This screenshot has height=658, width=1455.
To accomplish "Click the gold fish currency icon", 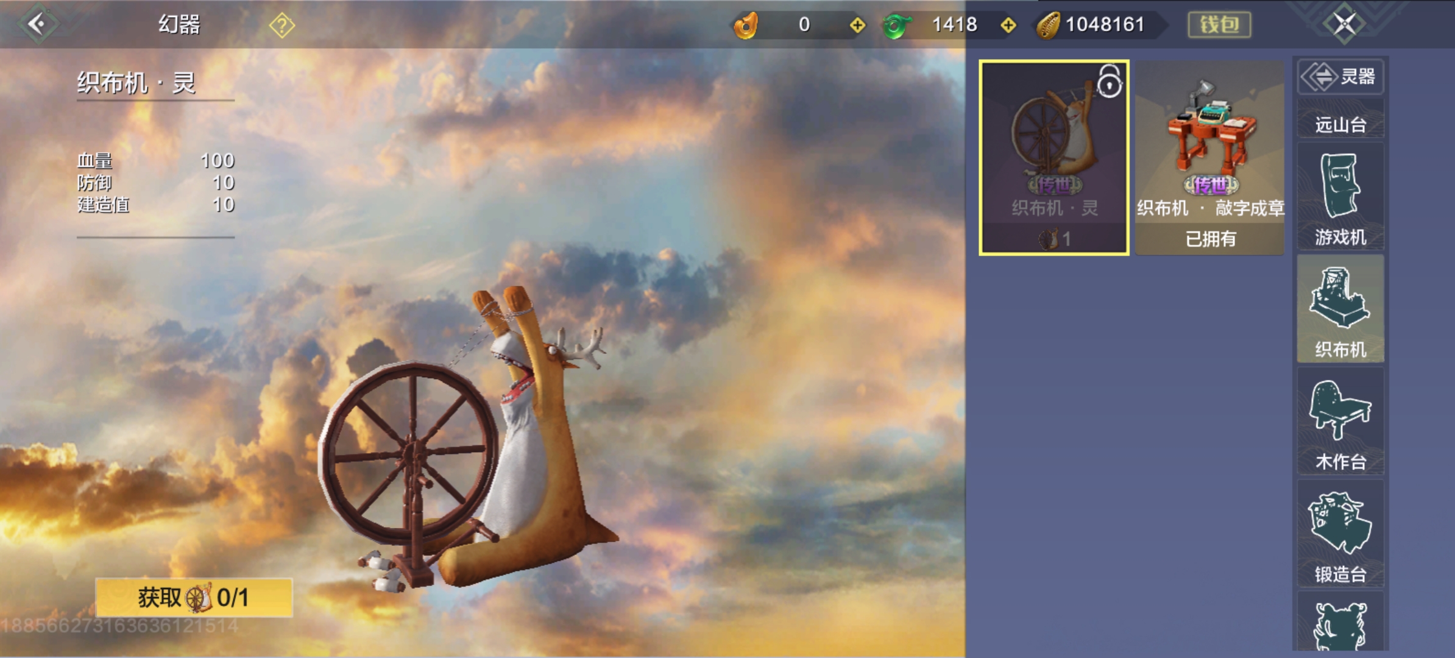I will pyautogui.click(x=746, y=26).
